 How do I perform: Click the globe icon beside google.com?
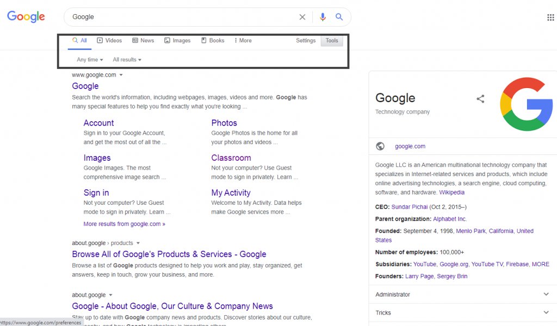coord(380,146)
